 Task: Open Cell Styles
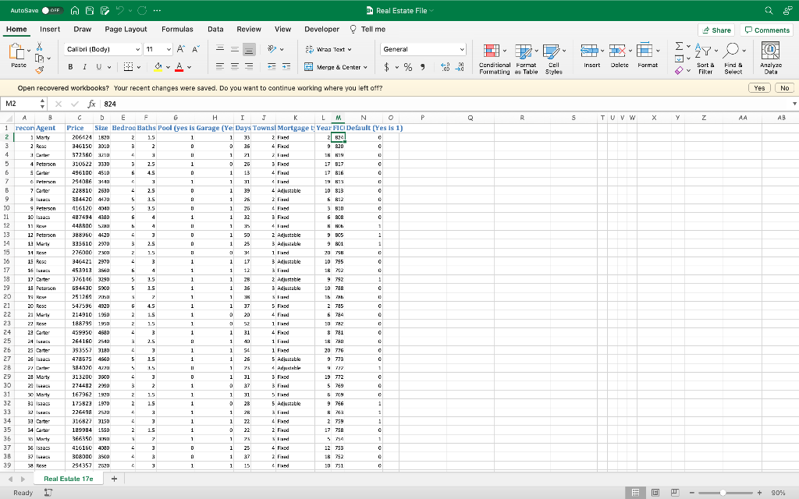553,58
